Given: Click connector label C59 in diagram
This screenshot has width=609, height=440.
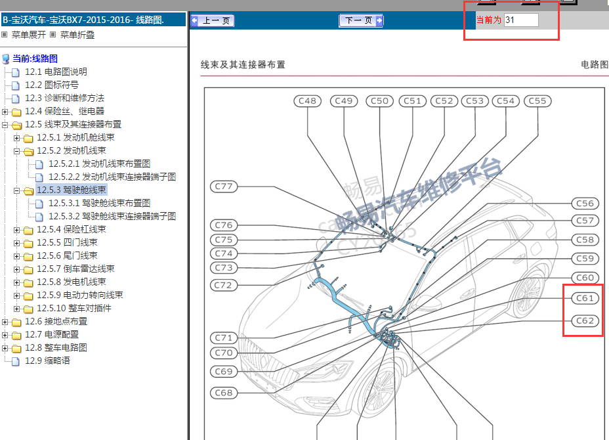Looking at the screenshot, I should [585, 259].
